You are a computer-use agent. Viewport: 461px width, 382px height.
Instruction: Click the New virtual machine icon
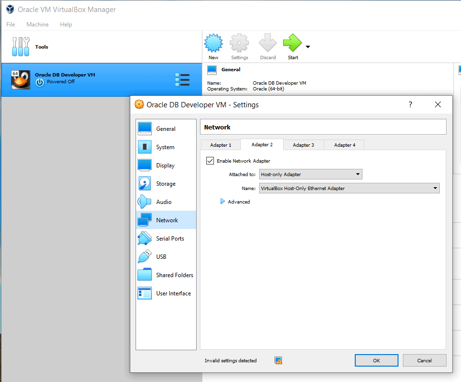tap(213, 43)
